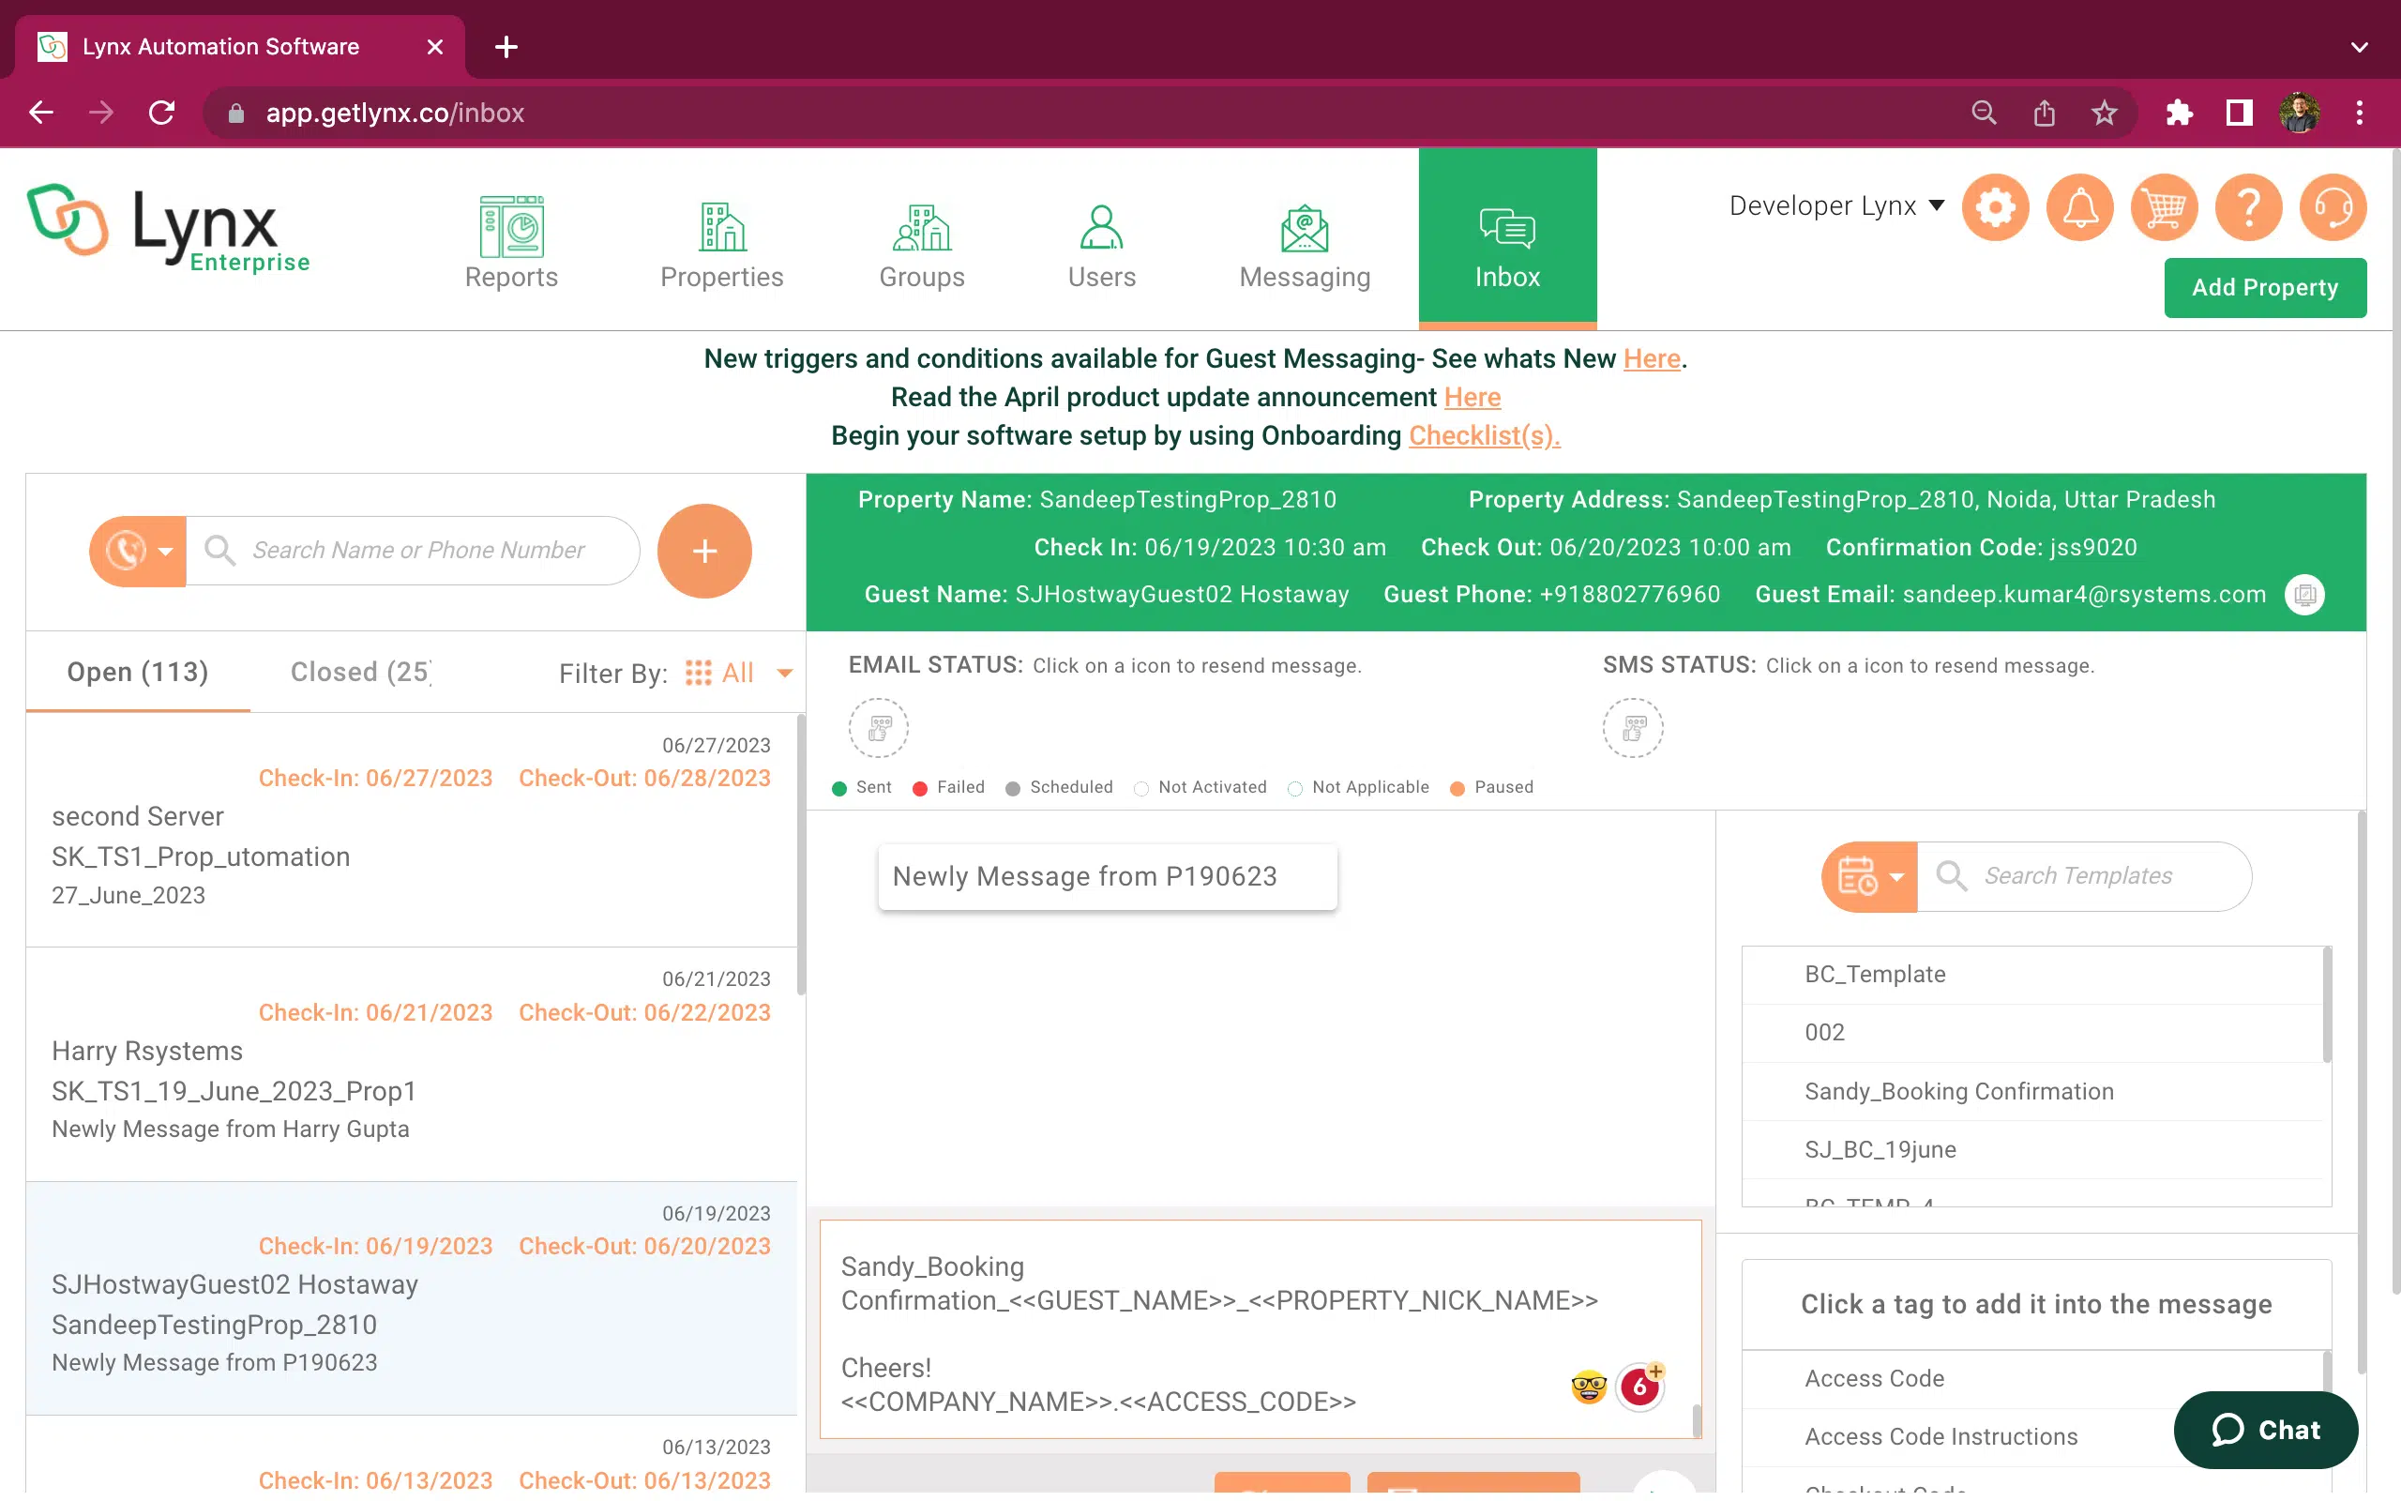Open the phone type dropdown beside search
2401x1501 pixels.
coord(138,551)
